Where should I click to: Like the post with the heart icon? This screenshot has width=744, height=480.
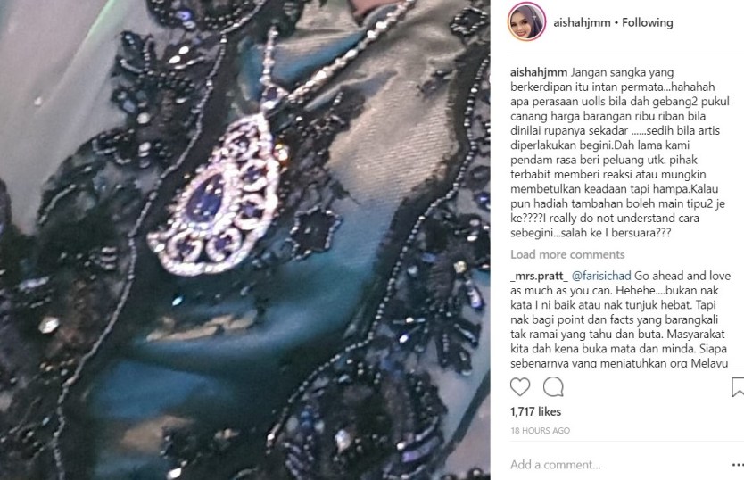tap(520, 387)
